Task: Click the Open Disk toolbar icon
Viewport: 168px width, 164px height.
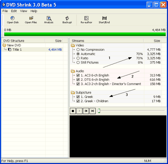Action: [x=13, y=20]
